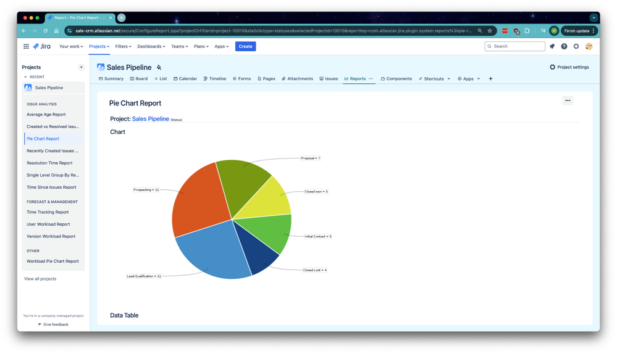Click the Sales Pipeline project avatar icon
Screen dimensions: 617x354
pos(101,67)
